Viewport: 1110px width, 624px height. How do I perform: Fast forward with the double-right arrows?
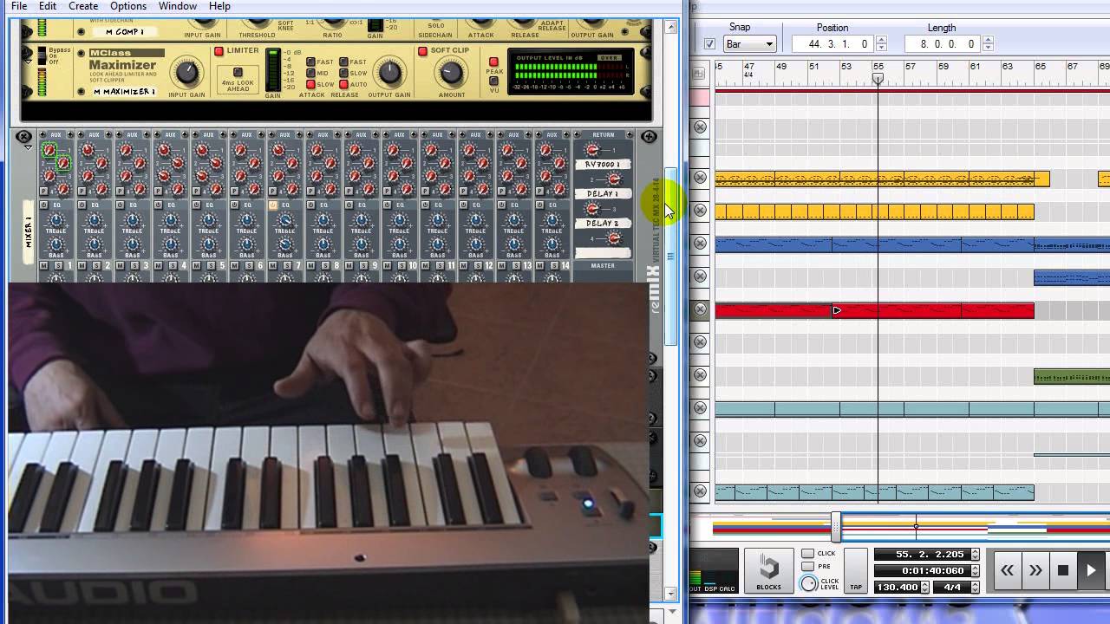point(1035,570)
